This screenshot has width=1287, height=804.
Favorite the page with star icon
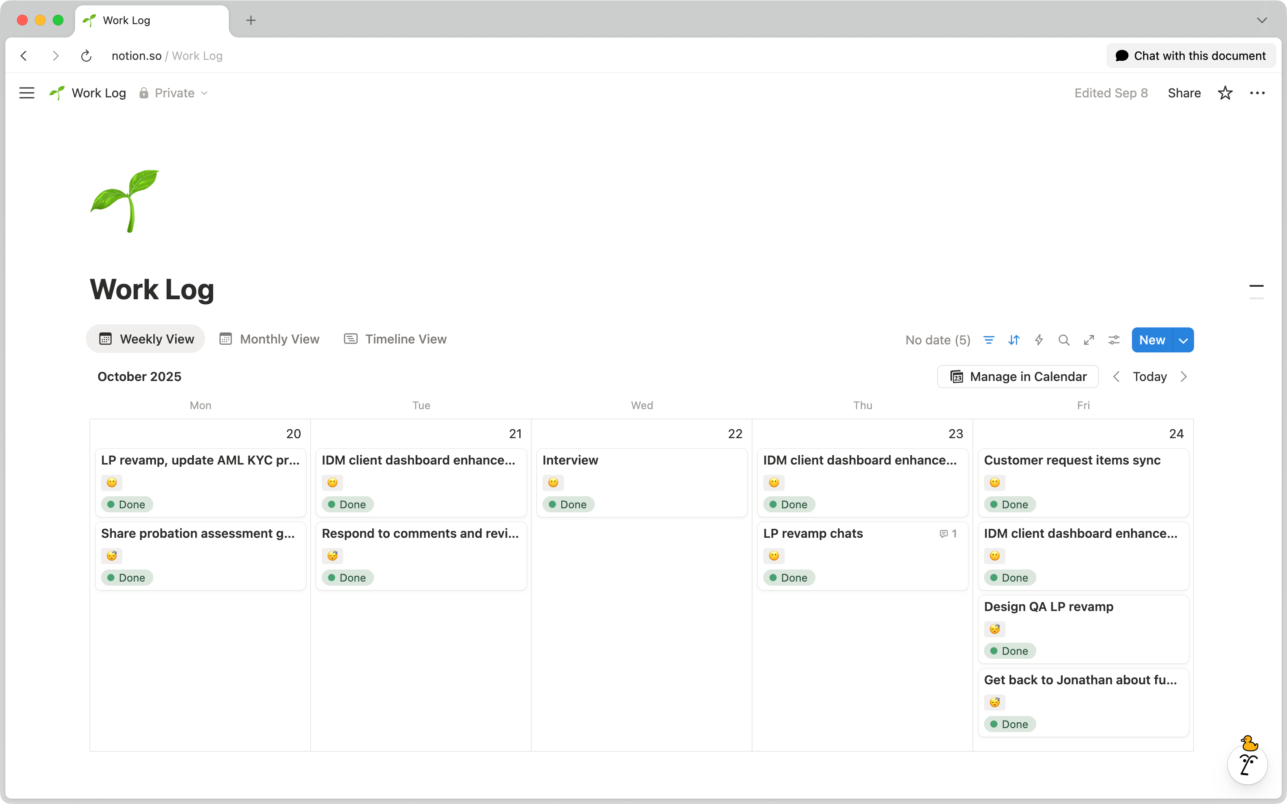[x=1225, y=93]
